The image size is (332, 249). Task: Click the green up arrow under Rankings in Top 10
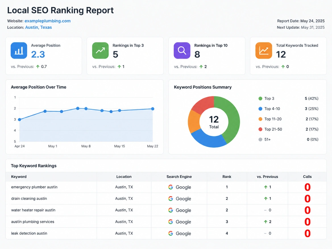(x=201, y=67)
